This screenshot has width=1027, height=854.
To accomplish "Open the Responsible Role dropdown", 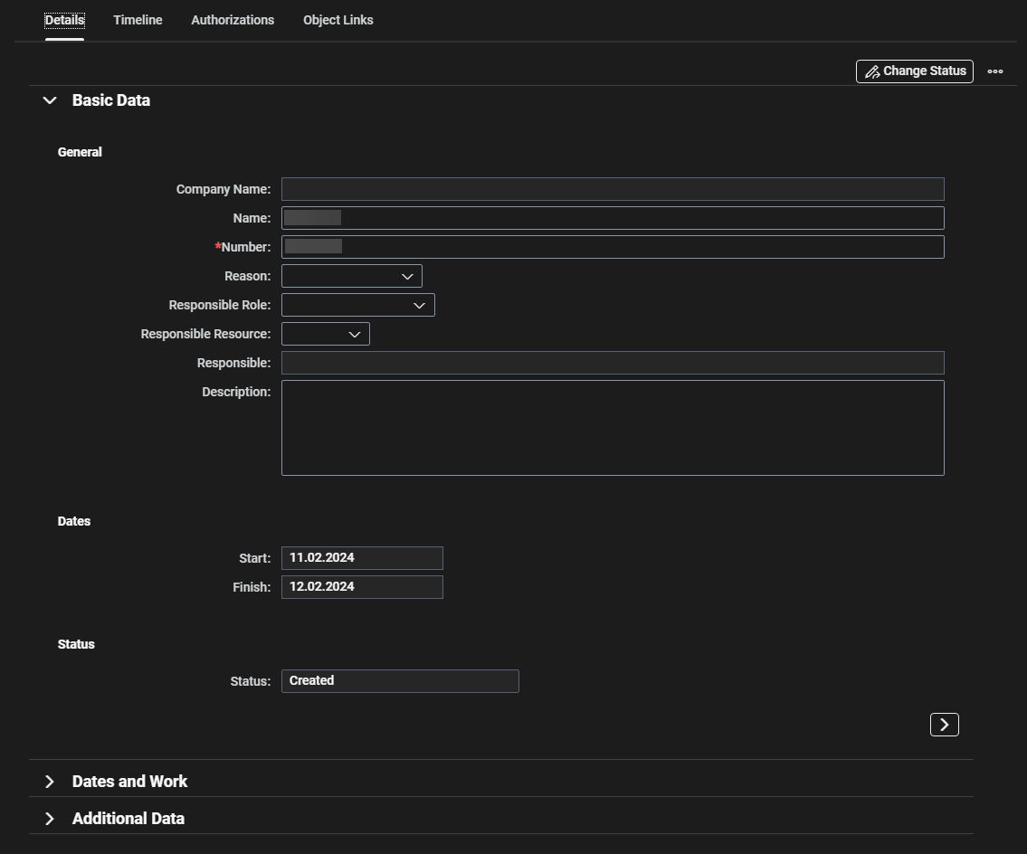I will [x=358, y=305].
